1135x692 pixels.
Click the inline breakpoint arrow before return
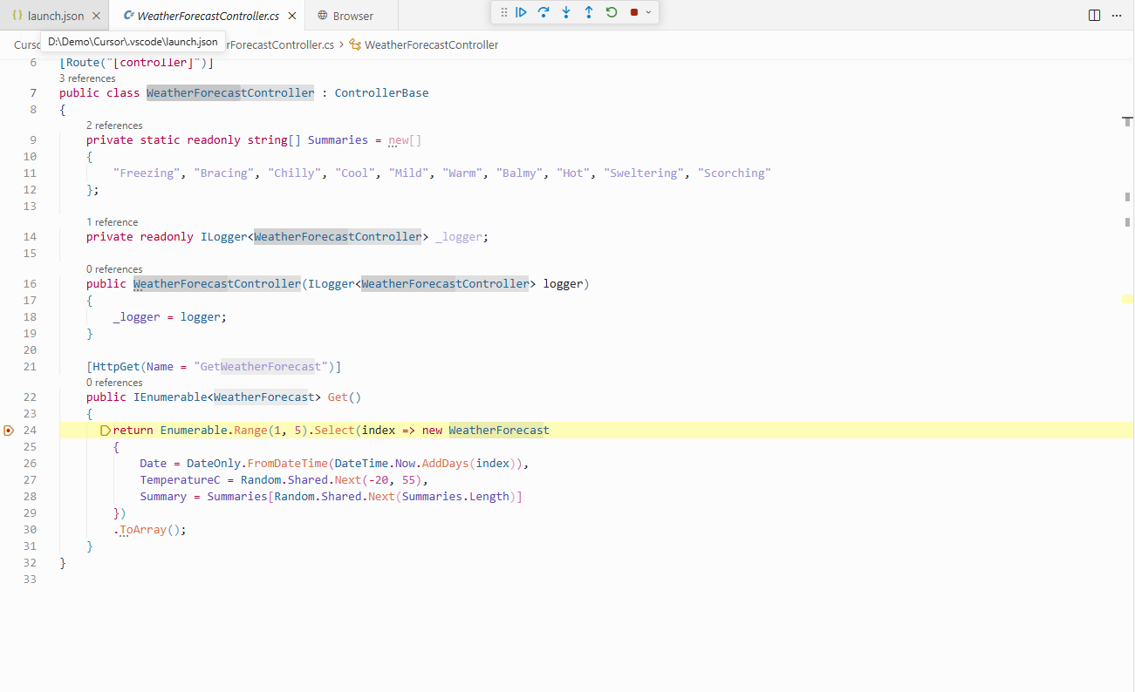coord(106,431)
